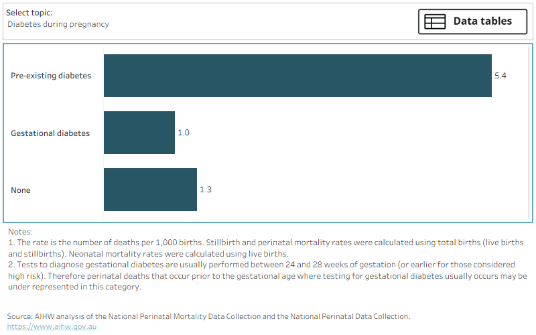Click the Gestational diabetes axis label
536x335 pixels.
click(x=50, y=133)
